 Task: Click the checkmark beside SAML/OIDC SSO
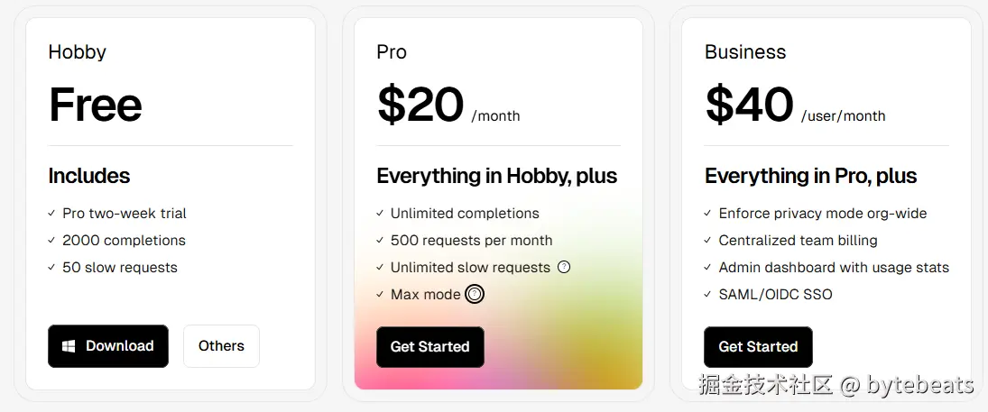point(708,294)
